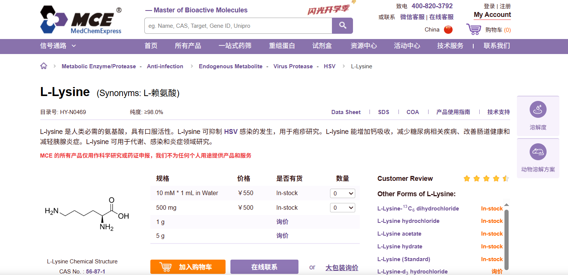The height and width of the screenshot is (275, 568).
Task: Open the COA link
Action: pyautogui.click(x=413, y=112)
